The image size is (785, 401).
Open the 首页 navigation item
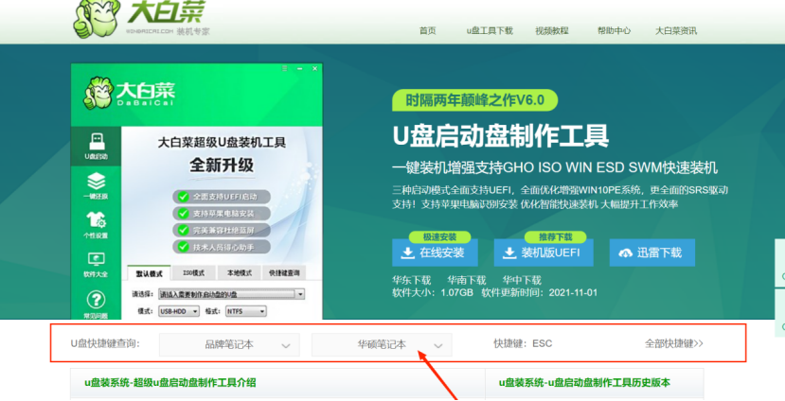click(x=428, y=30)
